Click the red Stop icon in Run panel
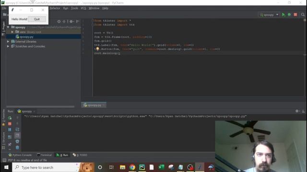This screenshot has width=307, height=172. click(10, 124)
